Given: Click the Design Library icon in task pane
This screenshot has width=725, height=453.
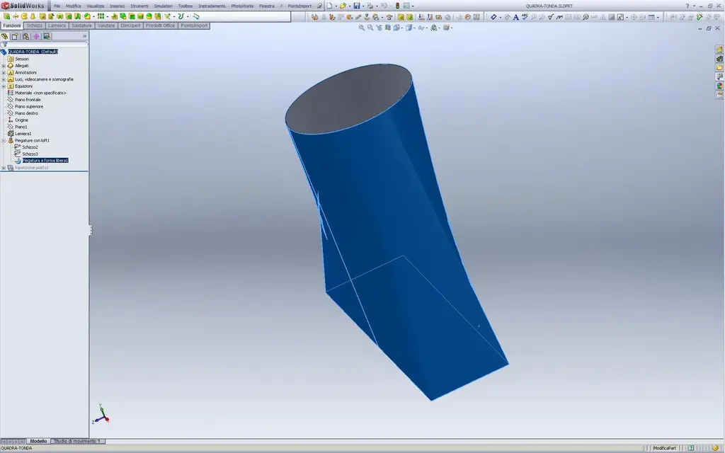Looking at the screenshot, I should point(719,59).
